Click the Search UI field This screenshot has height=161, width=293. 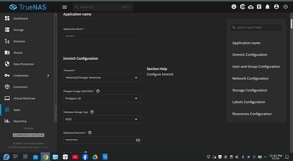click(x=103, y=7)
